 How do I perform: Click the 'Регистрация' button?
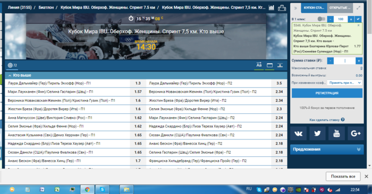(x=327, y=93)
